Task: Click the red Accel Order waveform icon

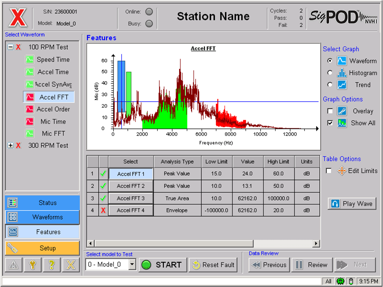Action: 30,109
